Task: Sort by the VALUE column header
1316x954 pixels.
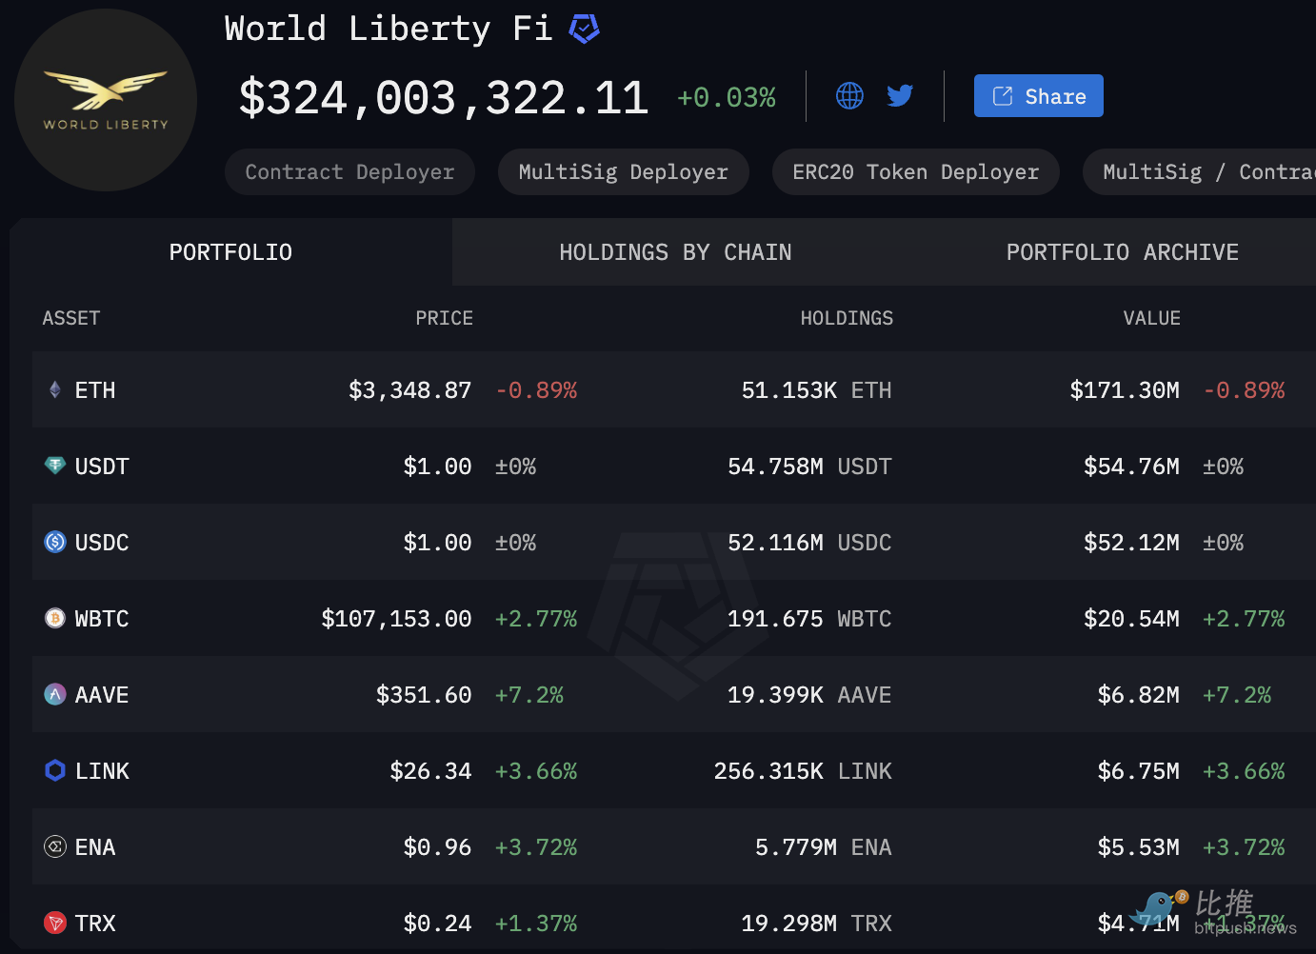Action: pyautogui.click(x=1151, y=318)
